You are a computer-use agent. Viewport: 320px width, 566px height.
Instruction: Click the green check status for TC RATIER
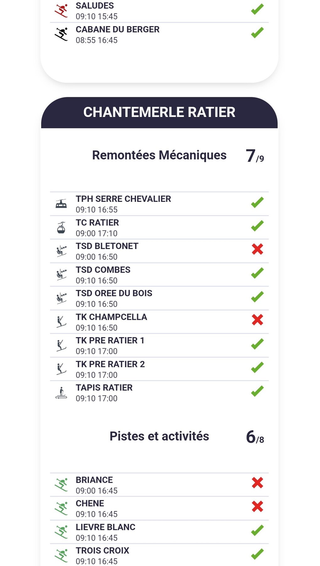pyautogui.click(x=257, y=226)
